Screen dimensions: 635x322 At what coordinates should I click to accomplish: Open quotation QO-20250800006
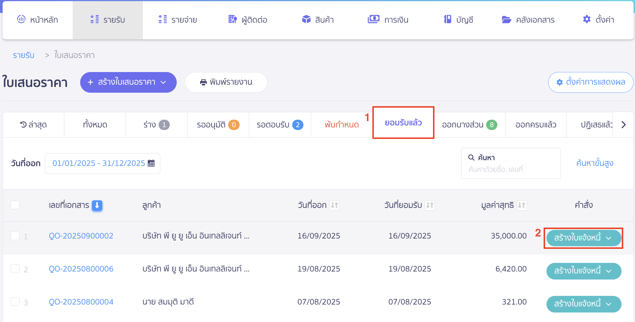[x=81, y=269]
